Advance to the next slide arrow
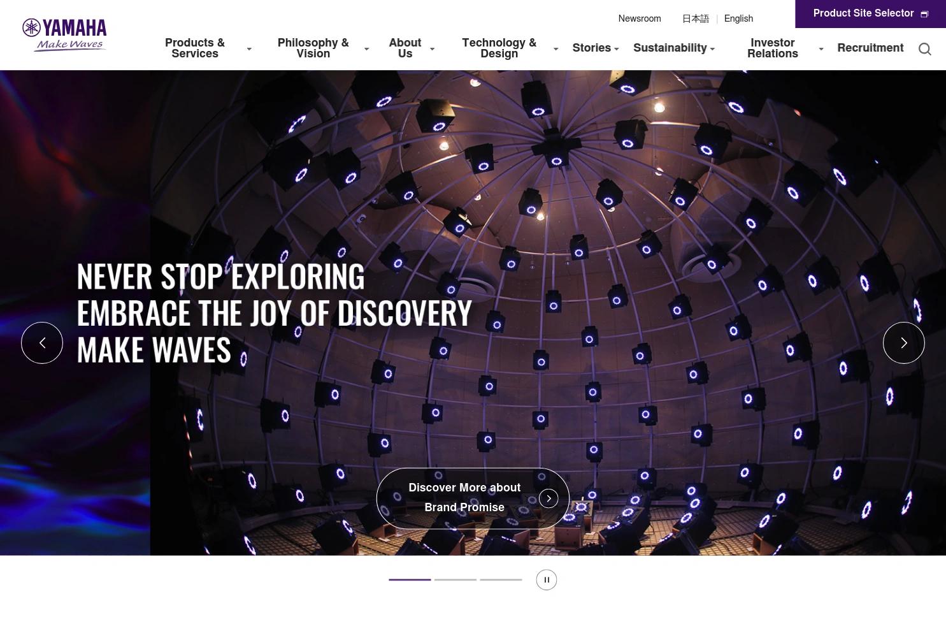This screenshot has height=631, width=946. (x=903, y=343)
